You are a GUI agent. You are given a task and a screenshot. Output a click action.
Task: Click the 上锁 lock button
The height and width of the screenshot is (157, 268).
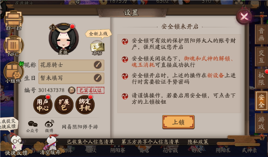tap(179, 122)
